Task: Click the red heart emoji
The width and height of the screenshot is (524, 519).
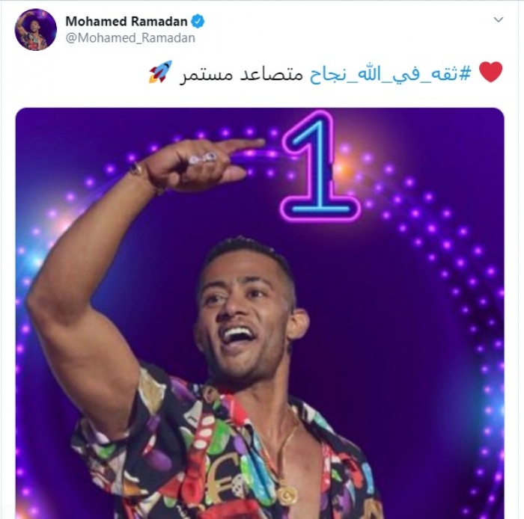Action: tap(490, 72)
